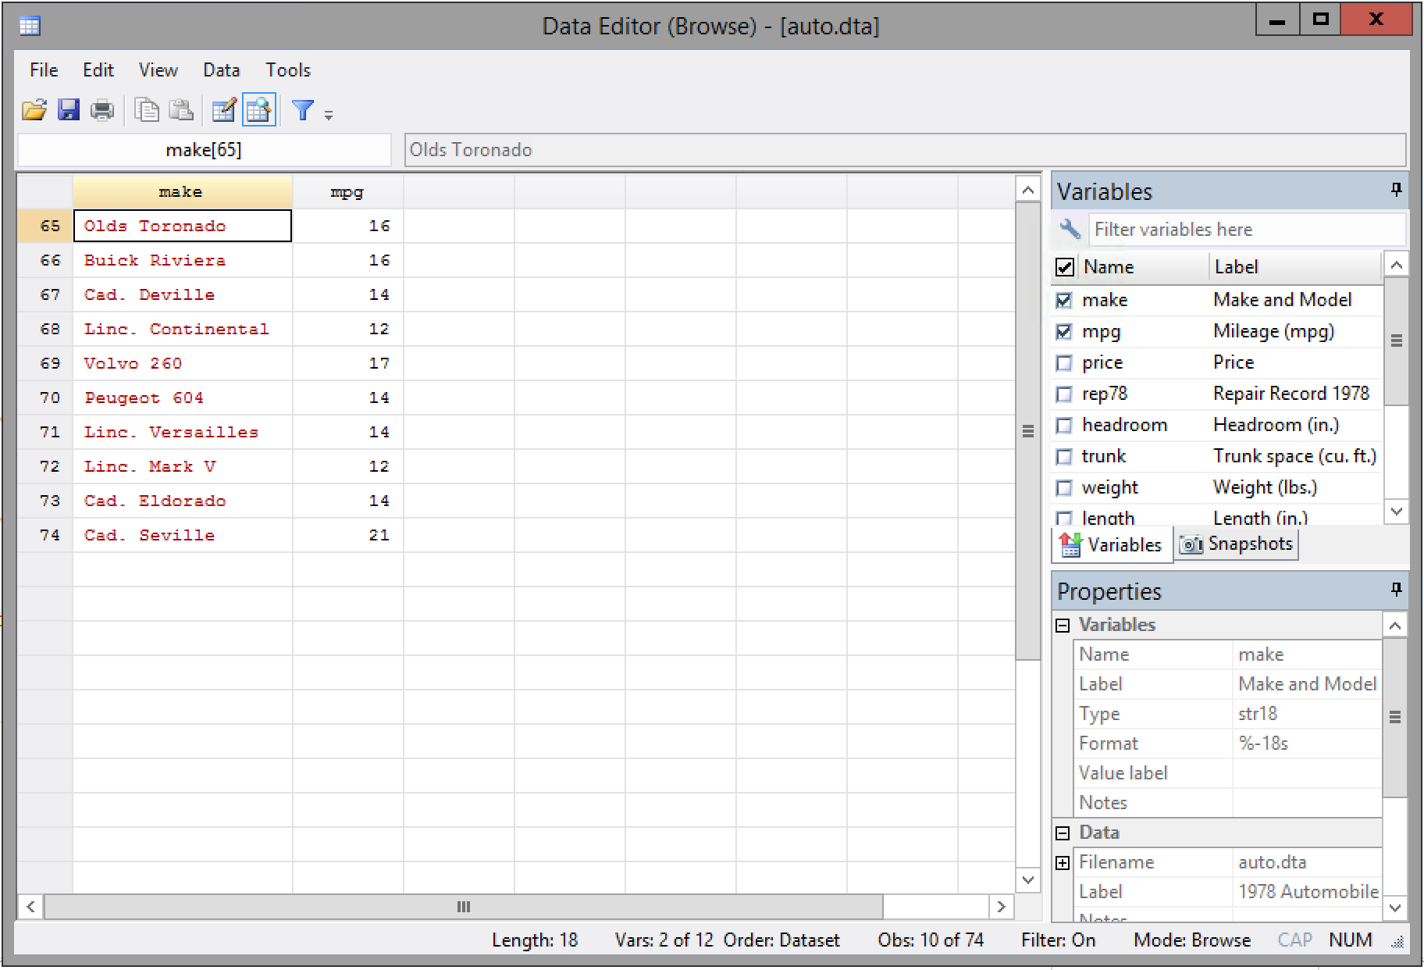Collapse the Data section in Properties
1424x970 pixels.
click(1063, 833)
